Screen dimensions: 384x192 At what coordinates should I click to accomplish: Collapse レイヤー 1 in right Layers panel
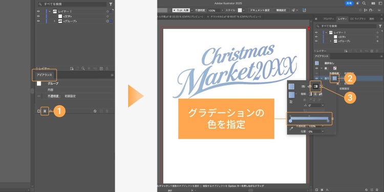point(326,32)
